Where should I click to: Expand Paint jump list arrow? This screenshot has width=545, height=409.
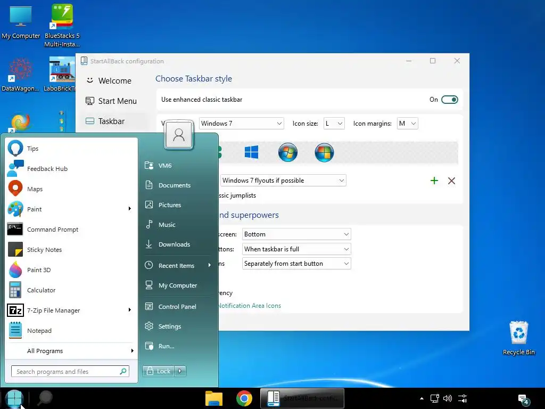(x=130, y=209)
